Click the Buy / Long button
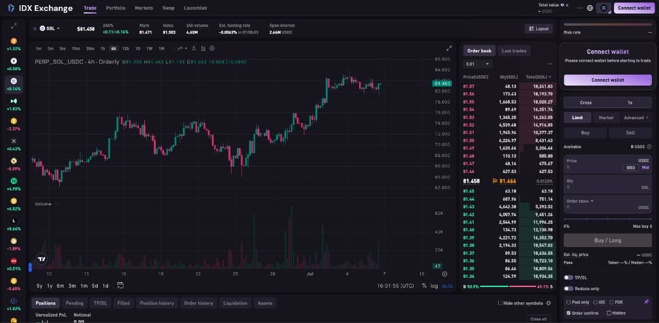Viewport: 659px width, 323px height. tap(608, 240)
